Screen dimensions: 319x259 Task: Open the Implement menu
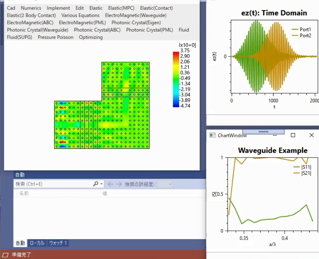click(x=58, y=8)
